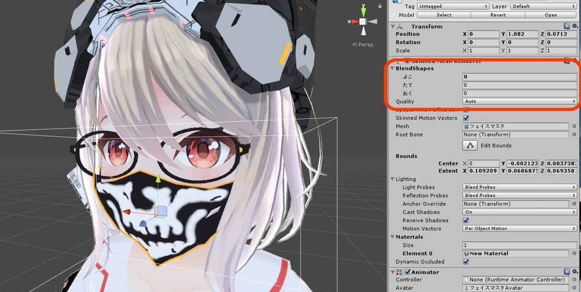Viewport: 581px width, 292px height.
Task: Toggle Dynamic Occluded checkbox
Action: pos(466,261)
